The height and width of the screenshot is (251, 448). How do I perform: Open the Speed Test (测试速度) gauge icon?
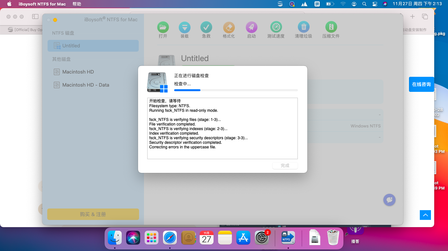pos(276,27)
